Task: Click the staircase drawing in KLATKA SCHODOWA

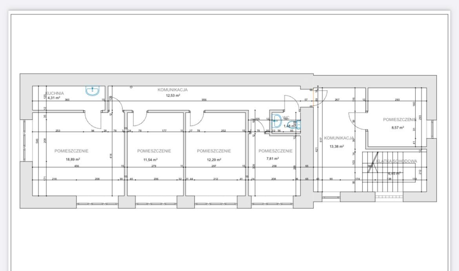Action: coord(388,171)
